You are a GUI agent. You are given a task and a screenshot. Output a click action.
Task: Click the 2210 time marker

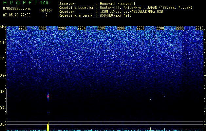pos(199,28)
